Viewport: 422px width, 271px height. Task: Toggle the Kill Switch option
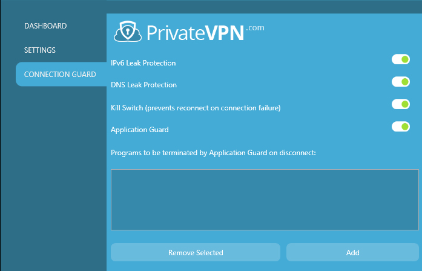click(x=400, y=104)
